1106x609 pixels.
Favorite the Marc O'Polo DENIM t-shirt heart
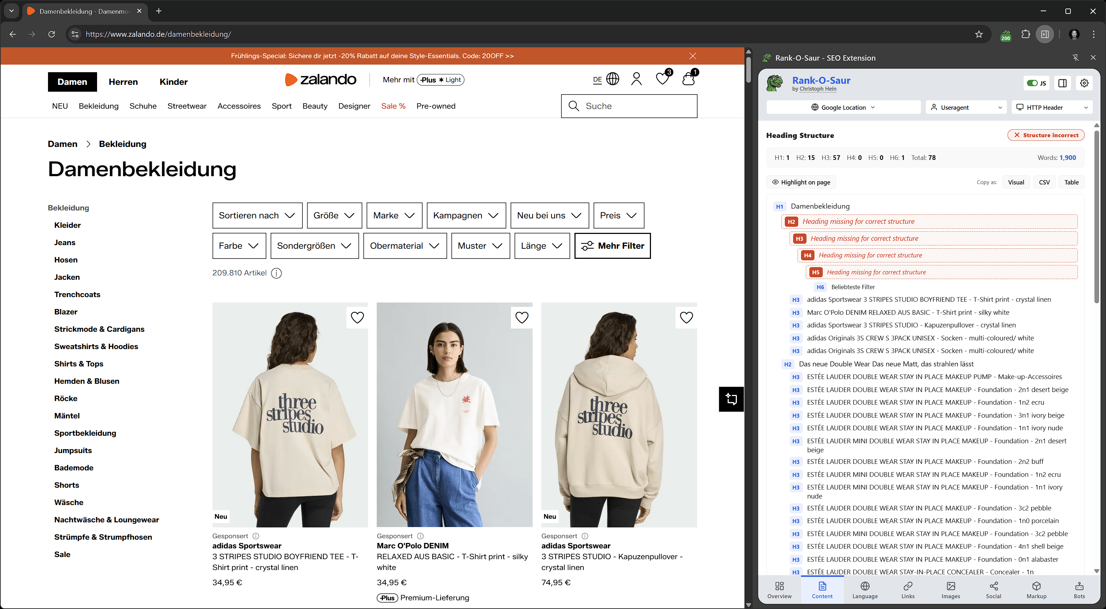(522, 317)
